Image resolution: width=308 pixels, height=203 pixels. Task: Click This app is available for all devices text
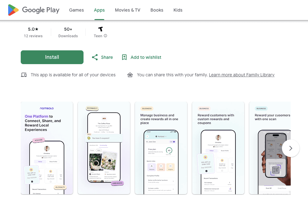pos(73,75)
